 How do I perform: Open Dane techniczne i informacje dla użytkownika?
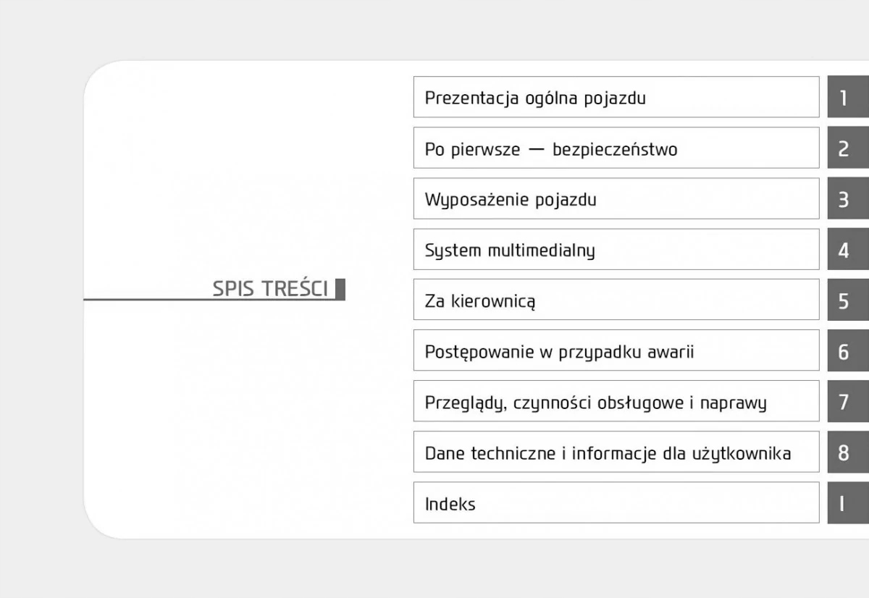pos(616,452)
